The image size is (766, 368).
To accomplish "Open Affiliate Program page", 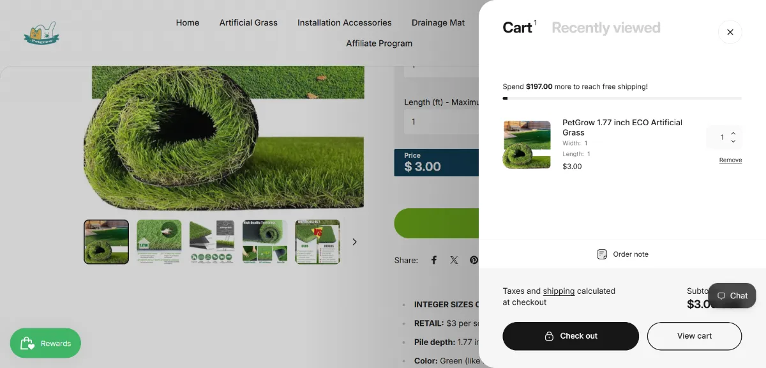I will click(x=379, y=43).
